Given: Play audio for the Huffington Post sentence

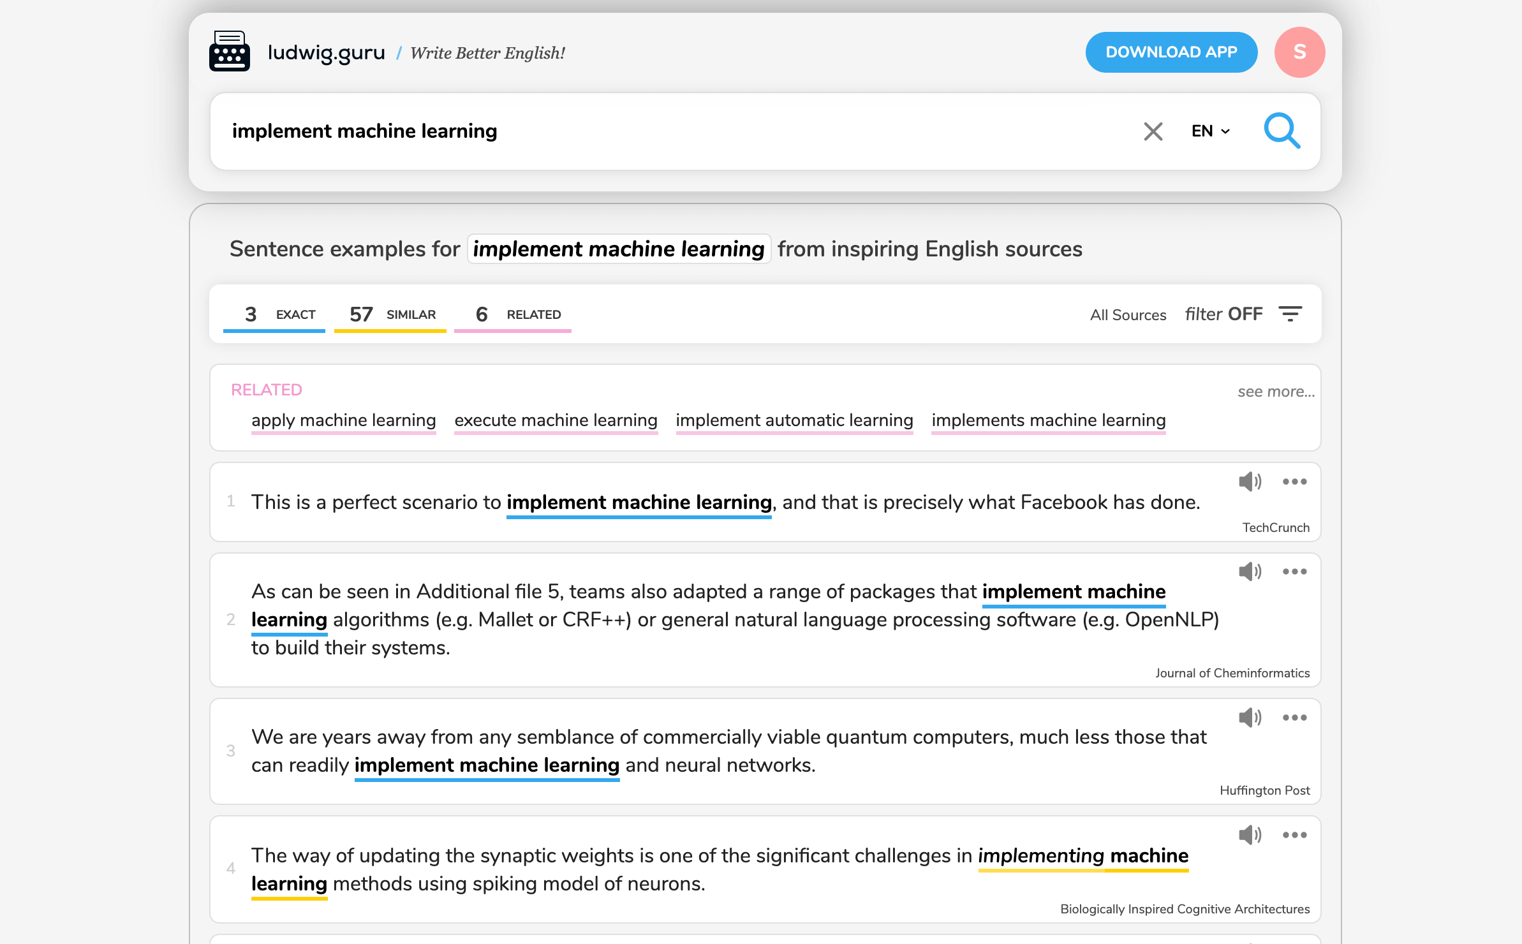Looking at the screenshot, I should tap(1250, 718).
